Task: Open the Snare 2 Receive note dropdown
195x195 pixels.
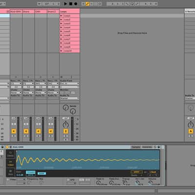Action: [53, 83]
